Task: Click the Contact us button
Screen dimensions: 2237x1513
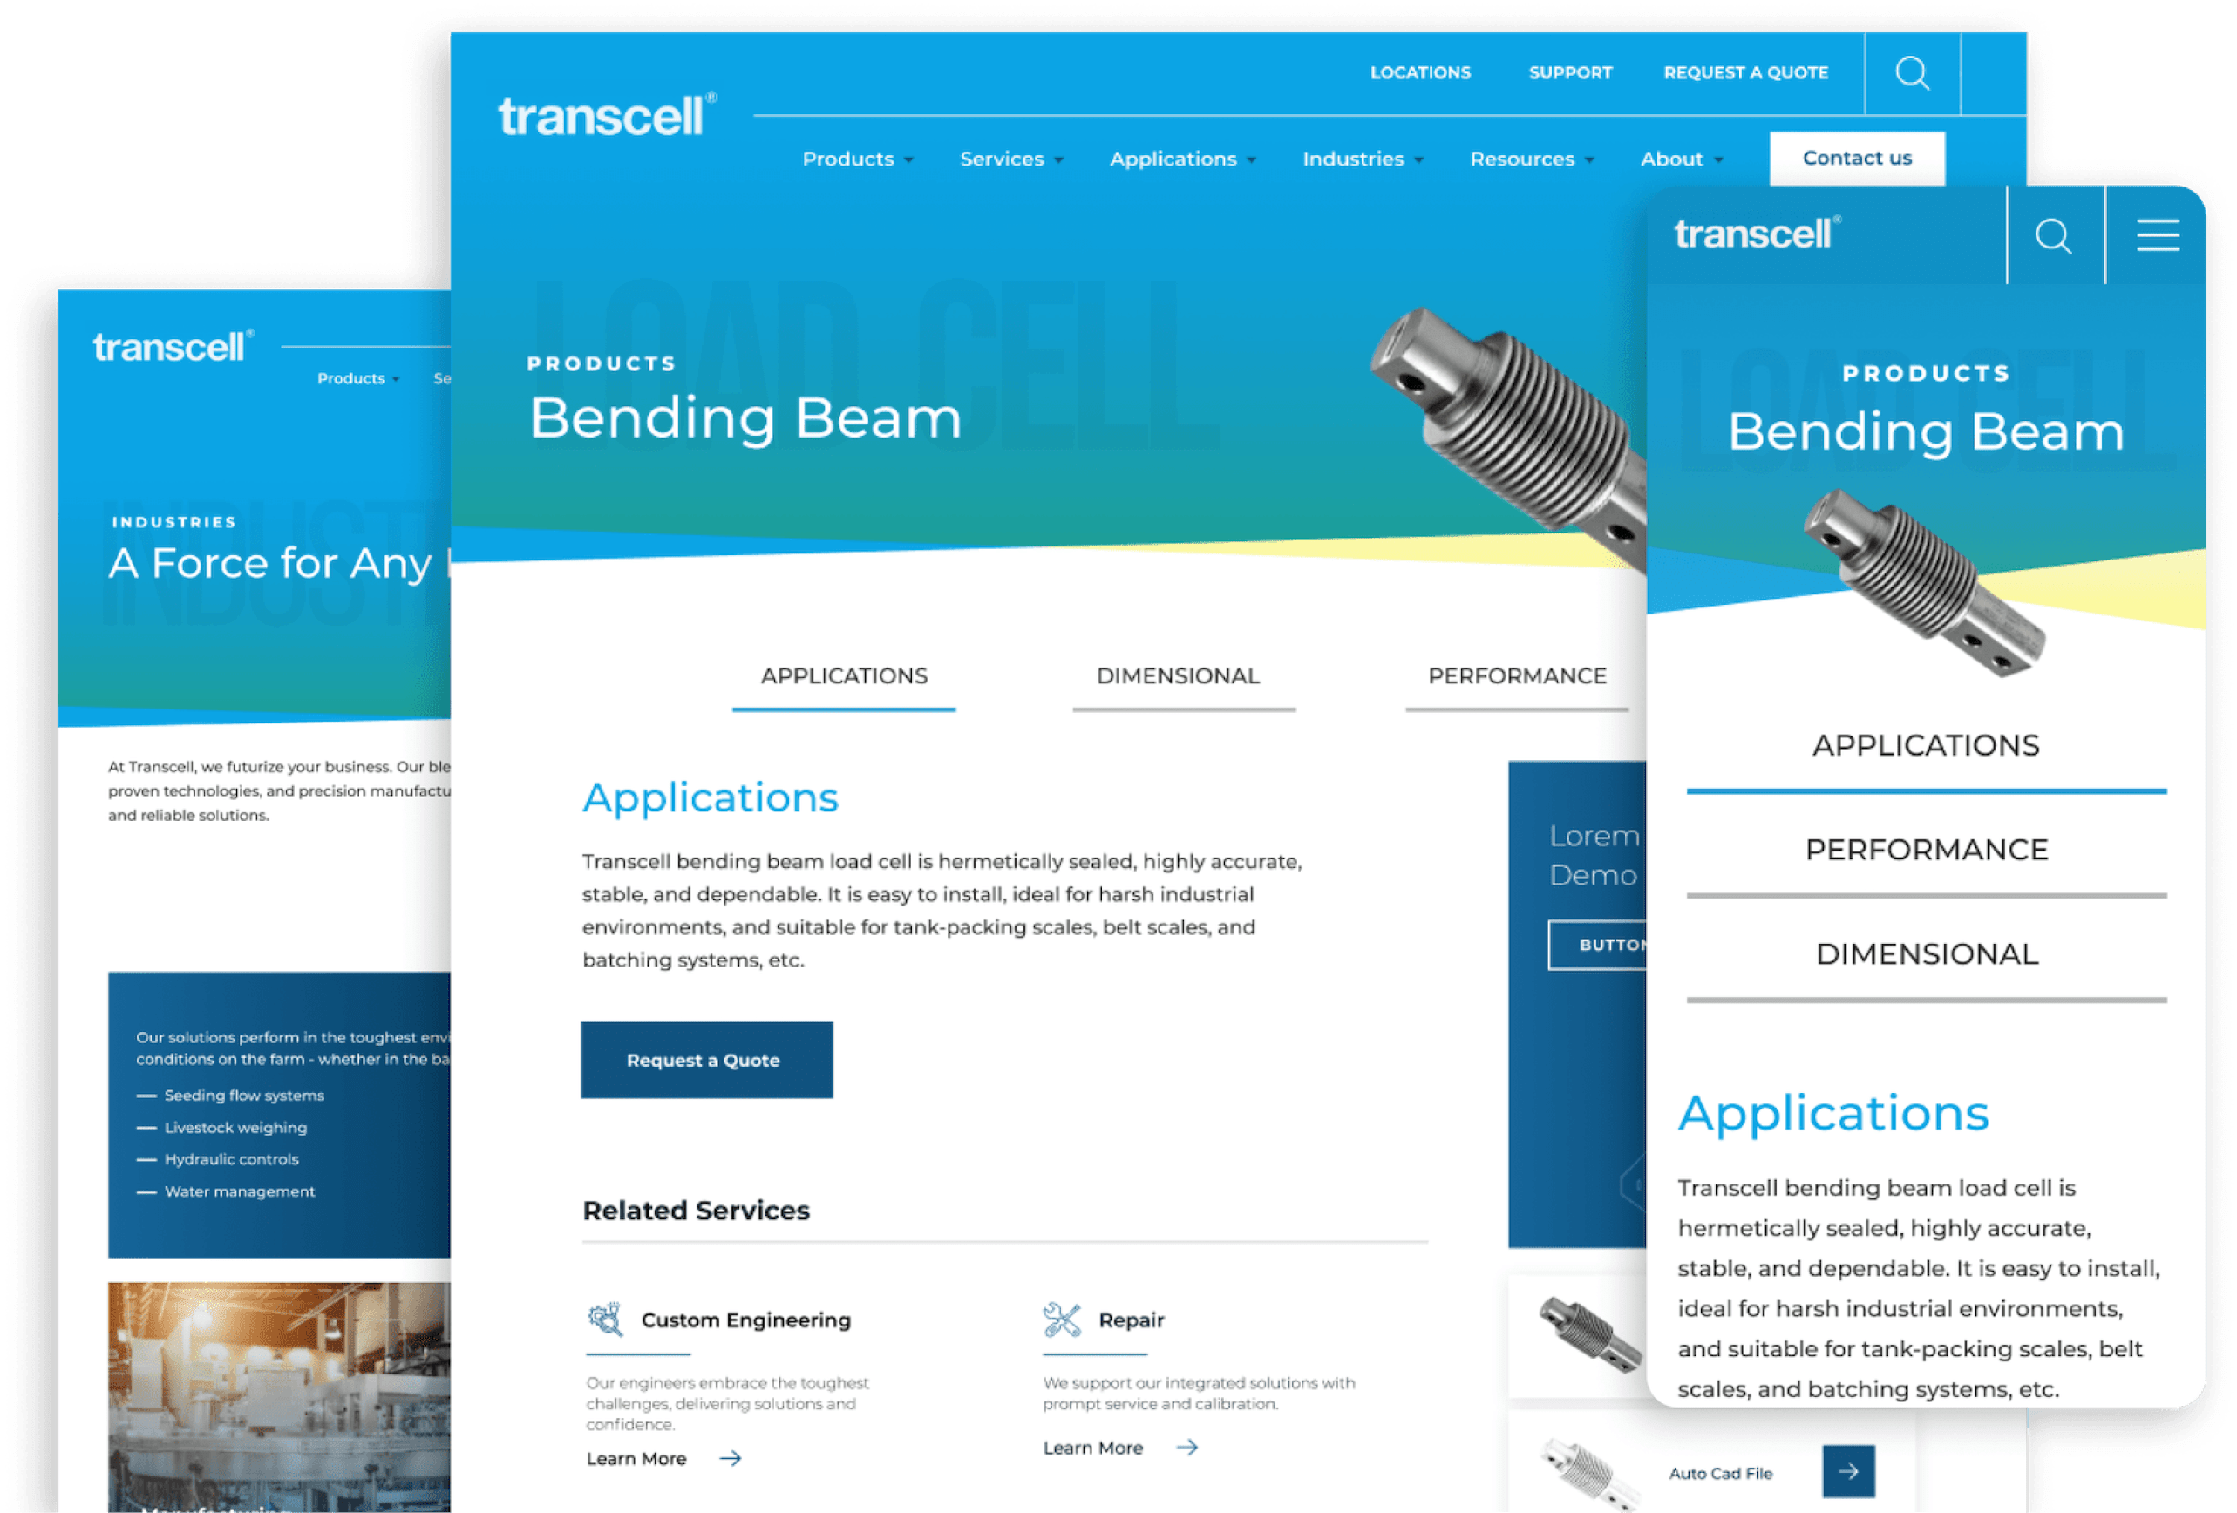Action: [1853, 157]
